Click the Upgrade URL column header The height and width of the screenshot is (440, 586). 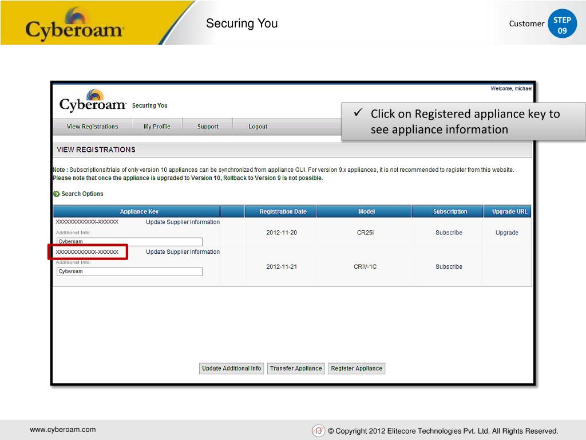[x=507, y=211]
